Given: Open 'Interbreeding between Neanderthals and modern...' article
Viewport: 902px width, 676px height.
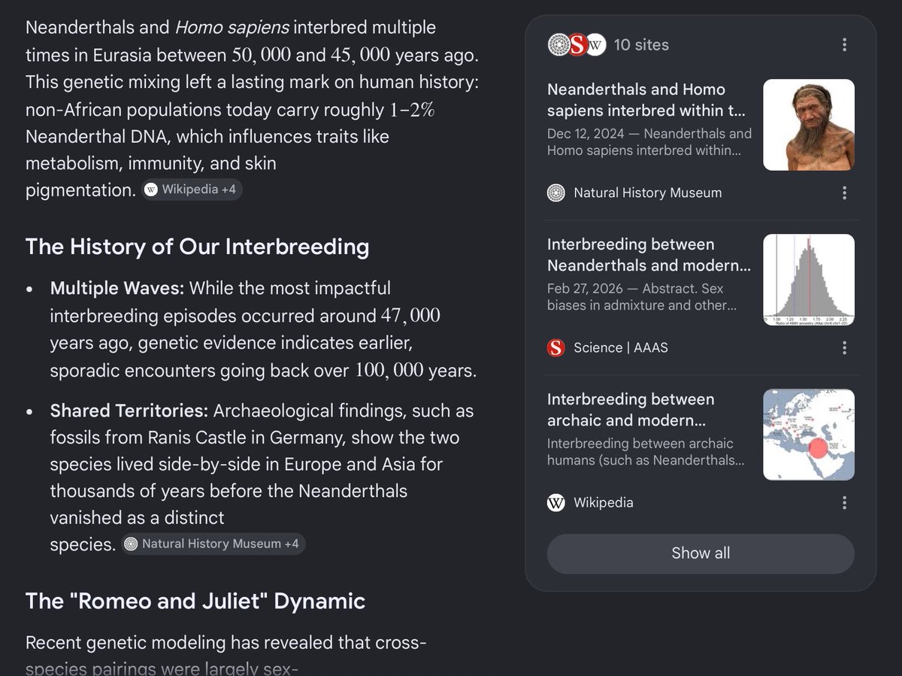Looking at the screenshot, I should 649,255.
